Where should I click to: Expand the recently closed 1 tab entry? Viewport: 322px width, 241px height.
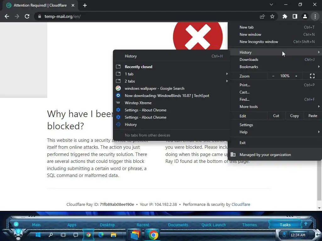pos(171,74)
